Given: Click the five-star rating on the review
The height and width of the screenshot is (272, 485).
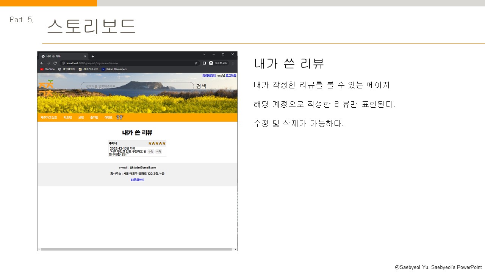Looking at the screenshot, I should coord(157,143).
